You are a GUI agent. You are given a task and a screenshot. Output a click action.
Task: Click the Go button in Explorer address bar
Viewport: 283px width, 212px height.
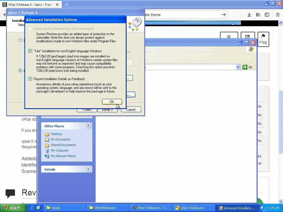coord(247,67)
